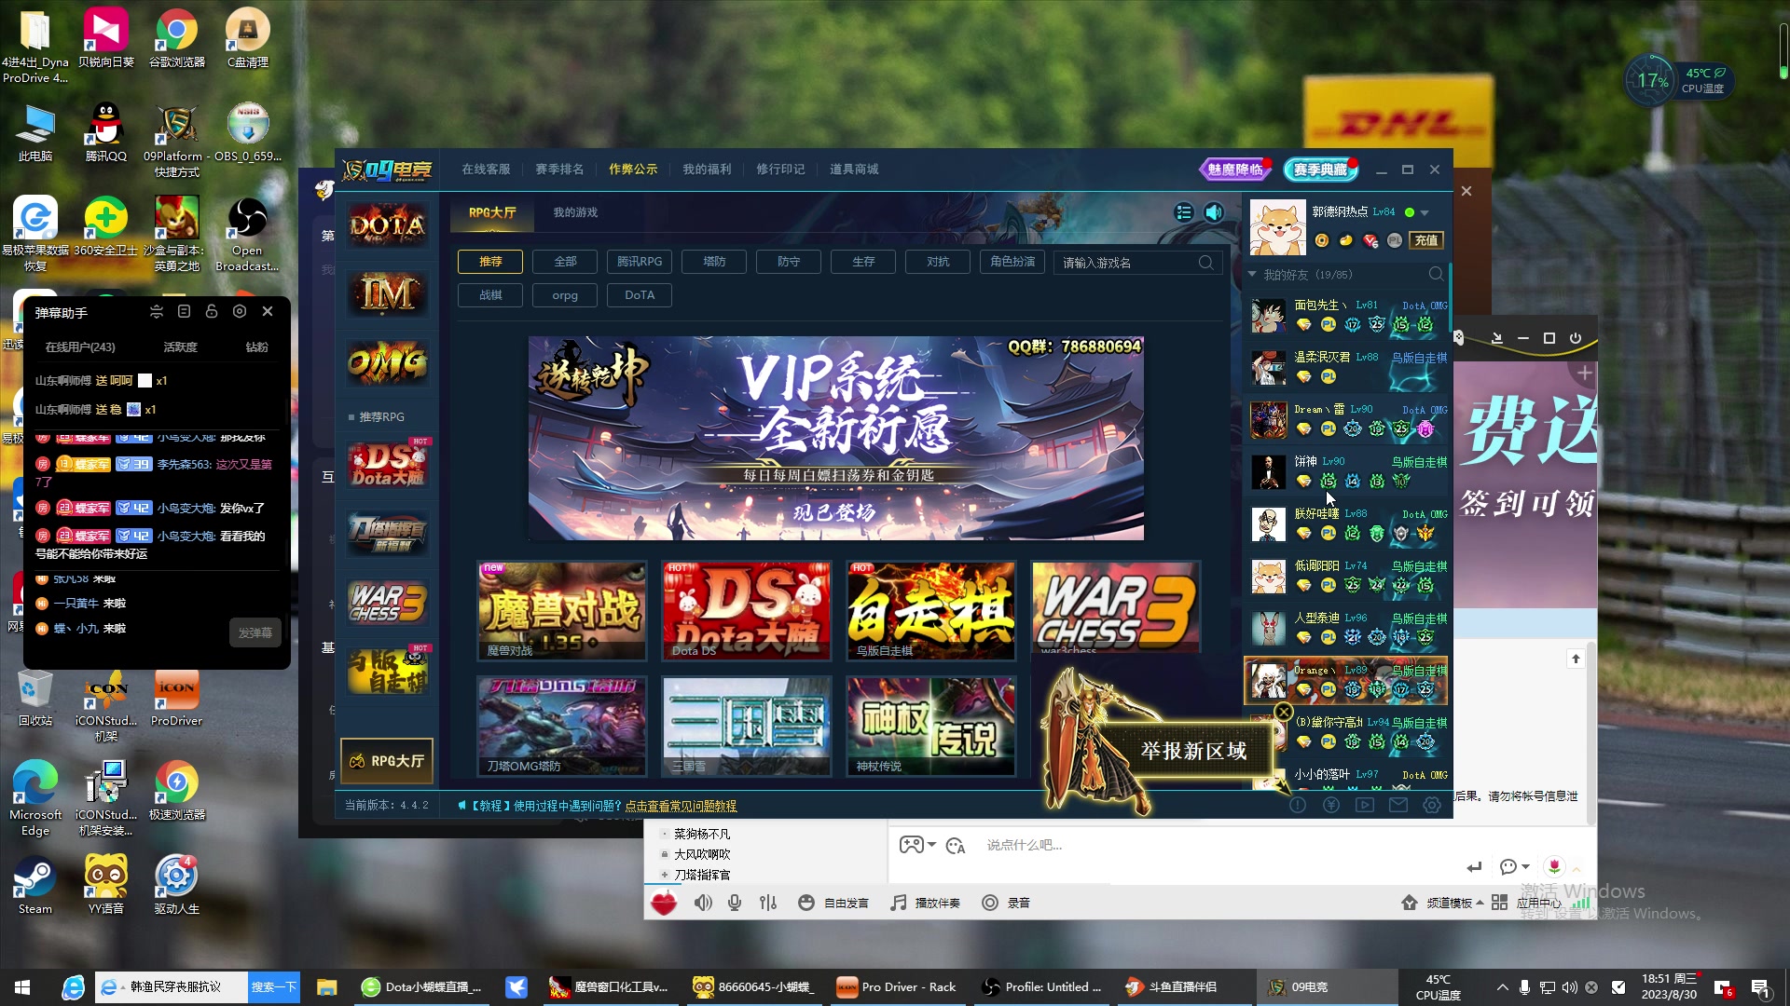The image size is (1790, 1006).
Task: Click the Windows Start button
Action: click(22, 987)
